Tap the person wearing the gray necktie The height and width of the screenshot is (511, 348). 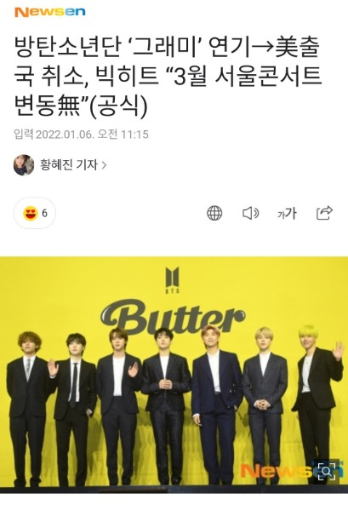(28, 409)
